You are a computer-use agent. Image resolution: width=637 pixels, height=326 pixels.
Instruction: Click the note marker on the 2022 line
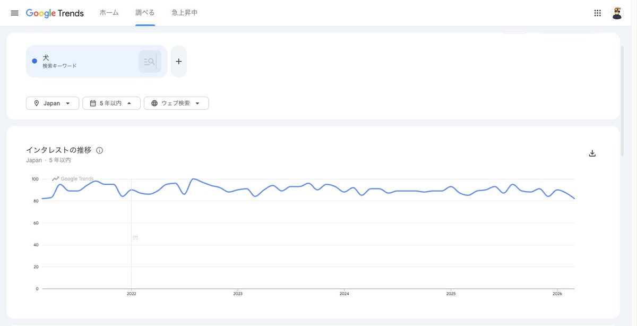click(135, 237)
